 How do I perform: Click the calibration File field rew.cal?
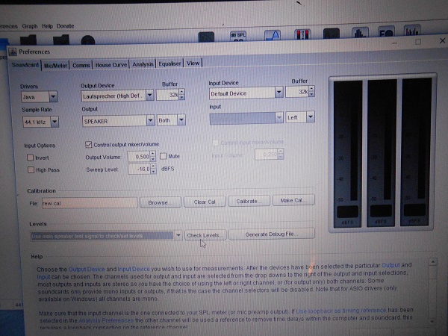point(90,203)
